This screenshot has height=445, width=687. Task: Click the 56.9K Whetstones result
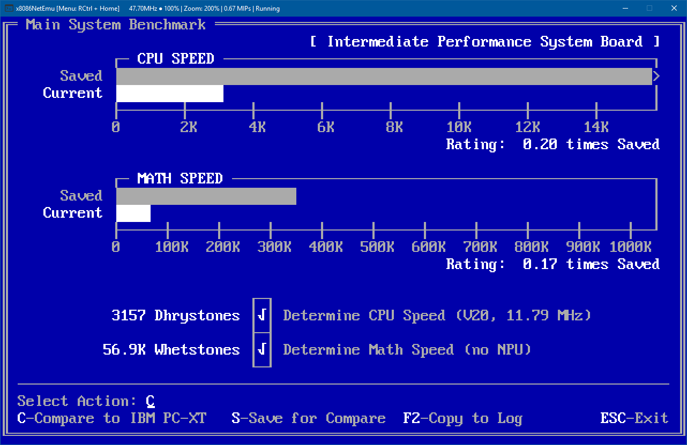coord(171,350)
